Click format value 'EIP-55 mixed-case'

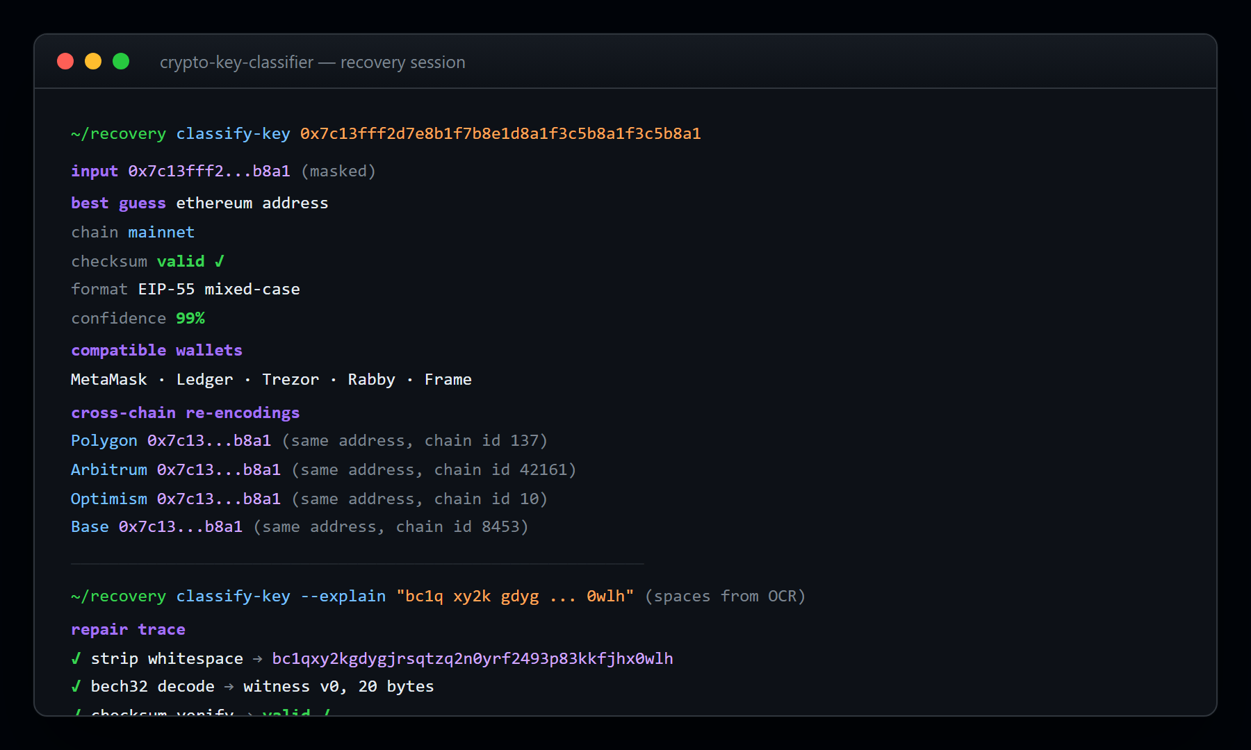[x=219, y=289]
